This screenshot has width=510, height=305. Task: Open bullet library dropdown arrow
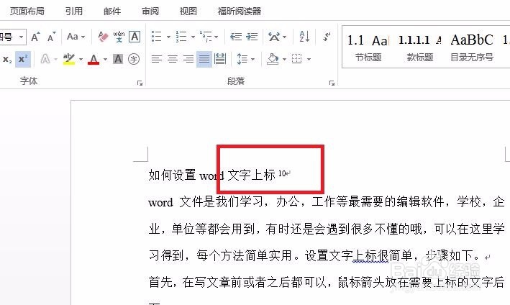click(x=168, y=37)
